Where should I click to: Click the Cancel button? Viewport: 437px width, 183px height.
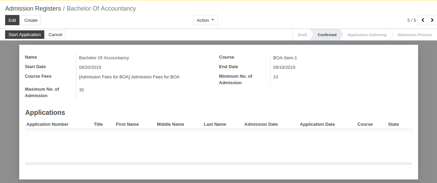pyautogui.click(x=56, y=34)
